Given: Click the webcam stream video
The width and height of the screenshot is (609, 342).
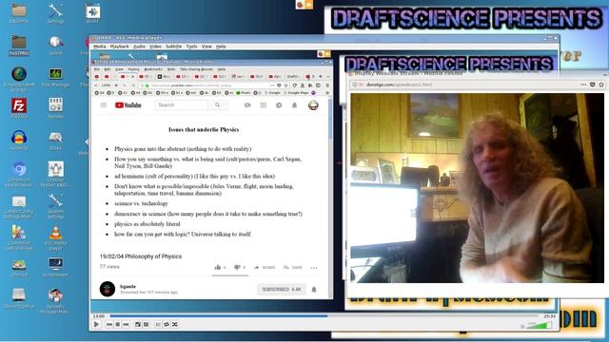Looking at the screenshot, I should (x=477, y=188).
